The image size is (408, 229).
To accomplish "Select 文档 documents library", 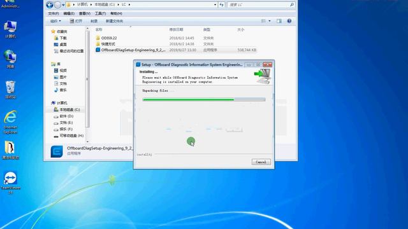I will coord(61,83).
